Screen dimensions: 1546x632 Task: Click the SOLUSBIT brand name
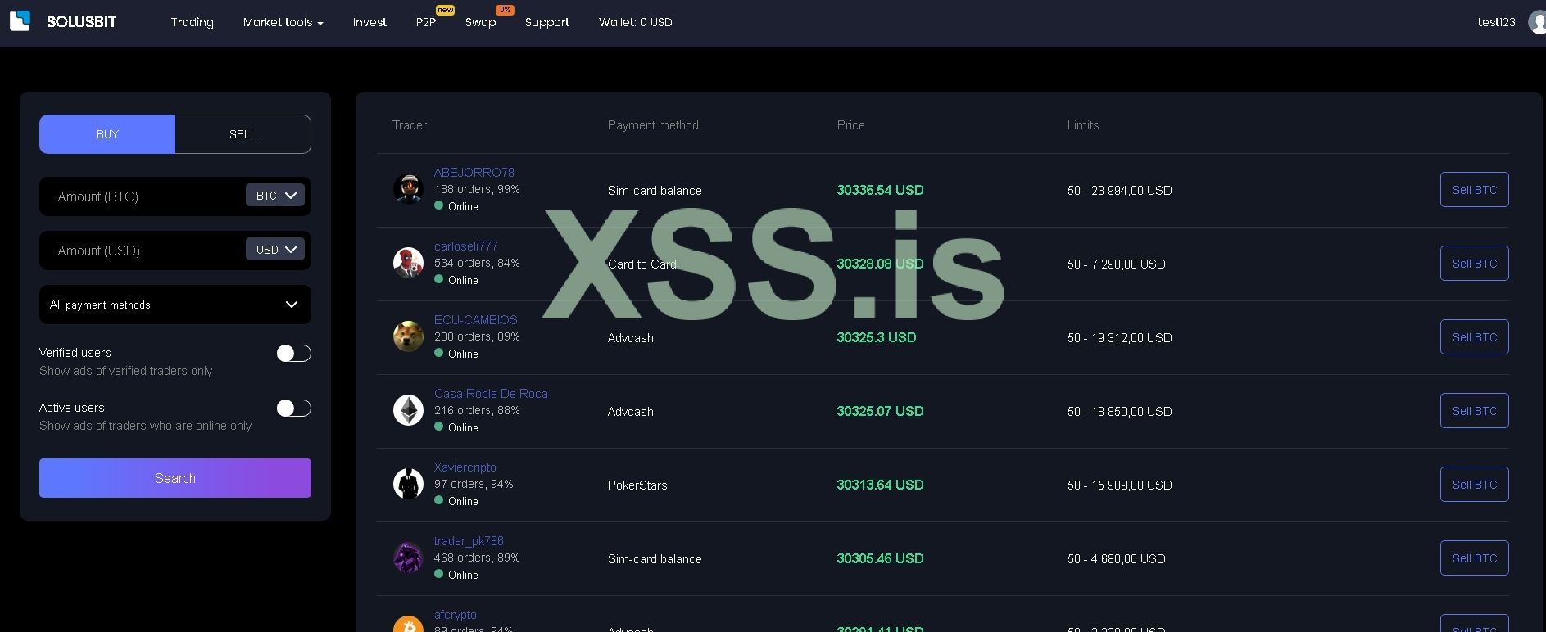[x=81, y=22]
